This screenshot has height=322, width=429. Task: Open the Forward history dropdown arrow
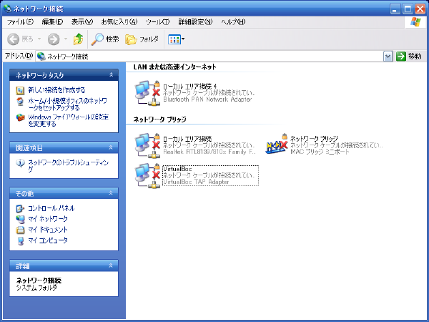click(x=66, y=39)
